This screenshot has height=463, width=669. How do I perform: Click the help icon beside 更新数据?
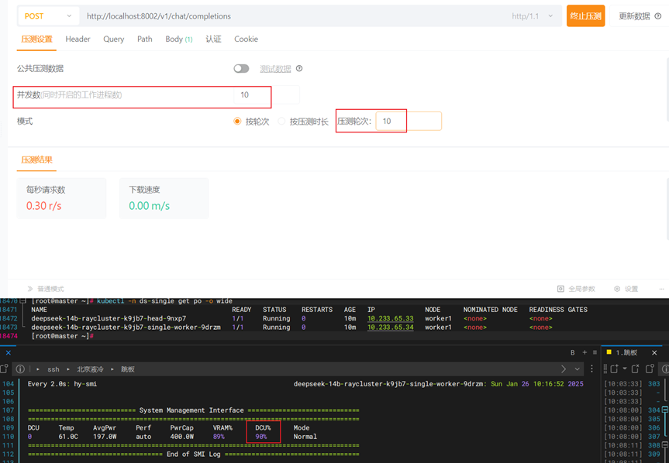[x=658, y=16]
